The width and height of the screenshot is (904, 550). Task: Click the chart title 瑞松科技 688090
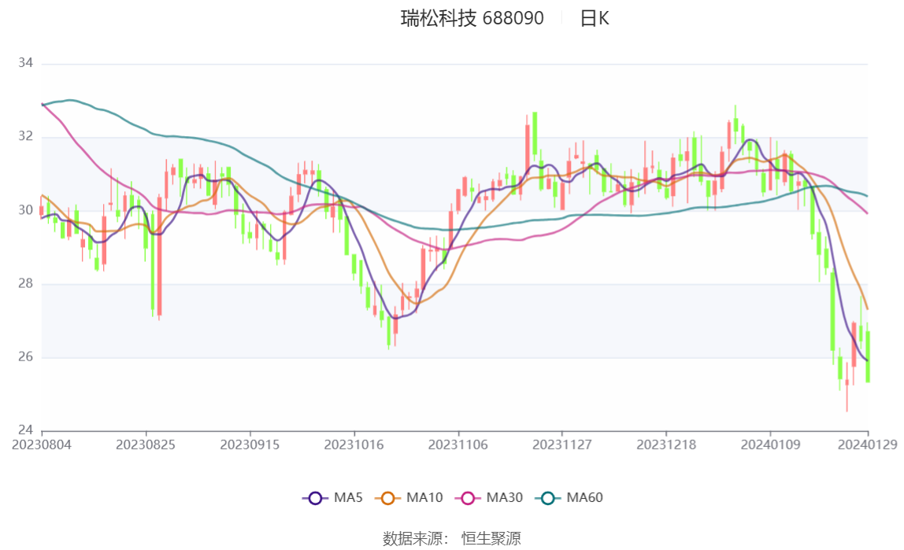pos(472,18)
